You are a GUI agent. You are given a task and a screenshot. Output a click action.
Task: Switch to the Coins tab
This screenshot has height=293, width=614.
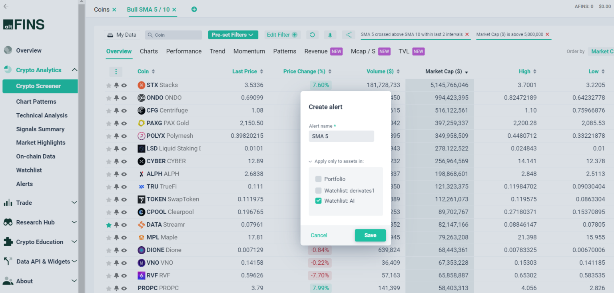tap(101, 9)
